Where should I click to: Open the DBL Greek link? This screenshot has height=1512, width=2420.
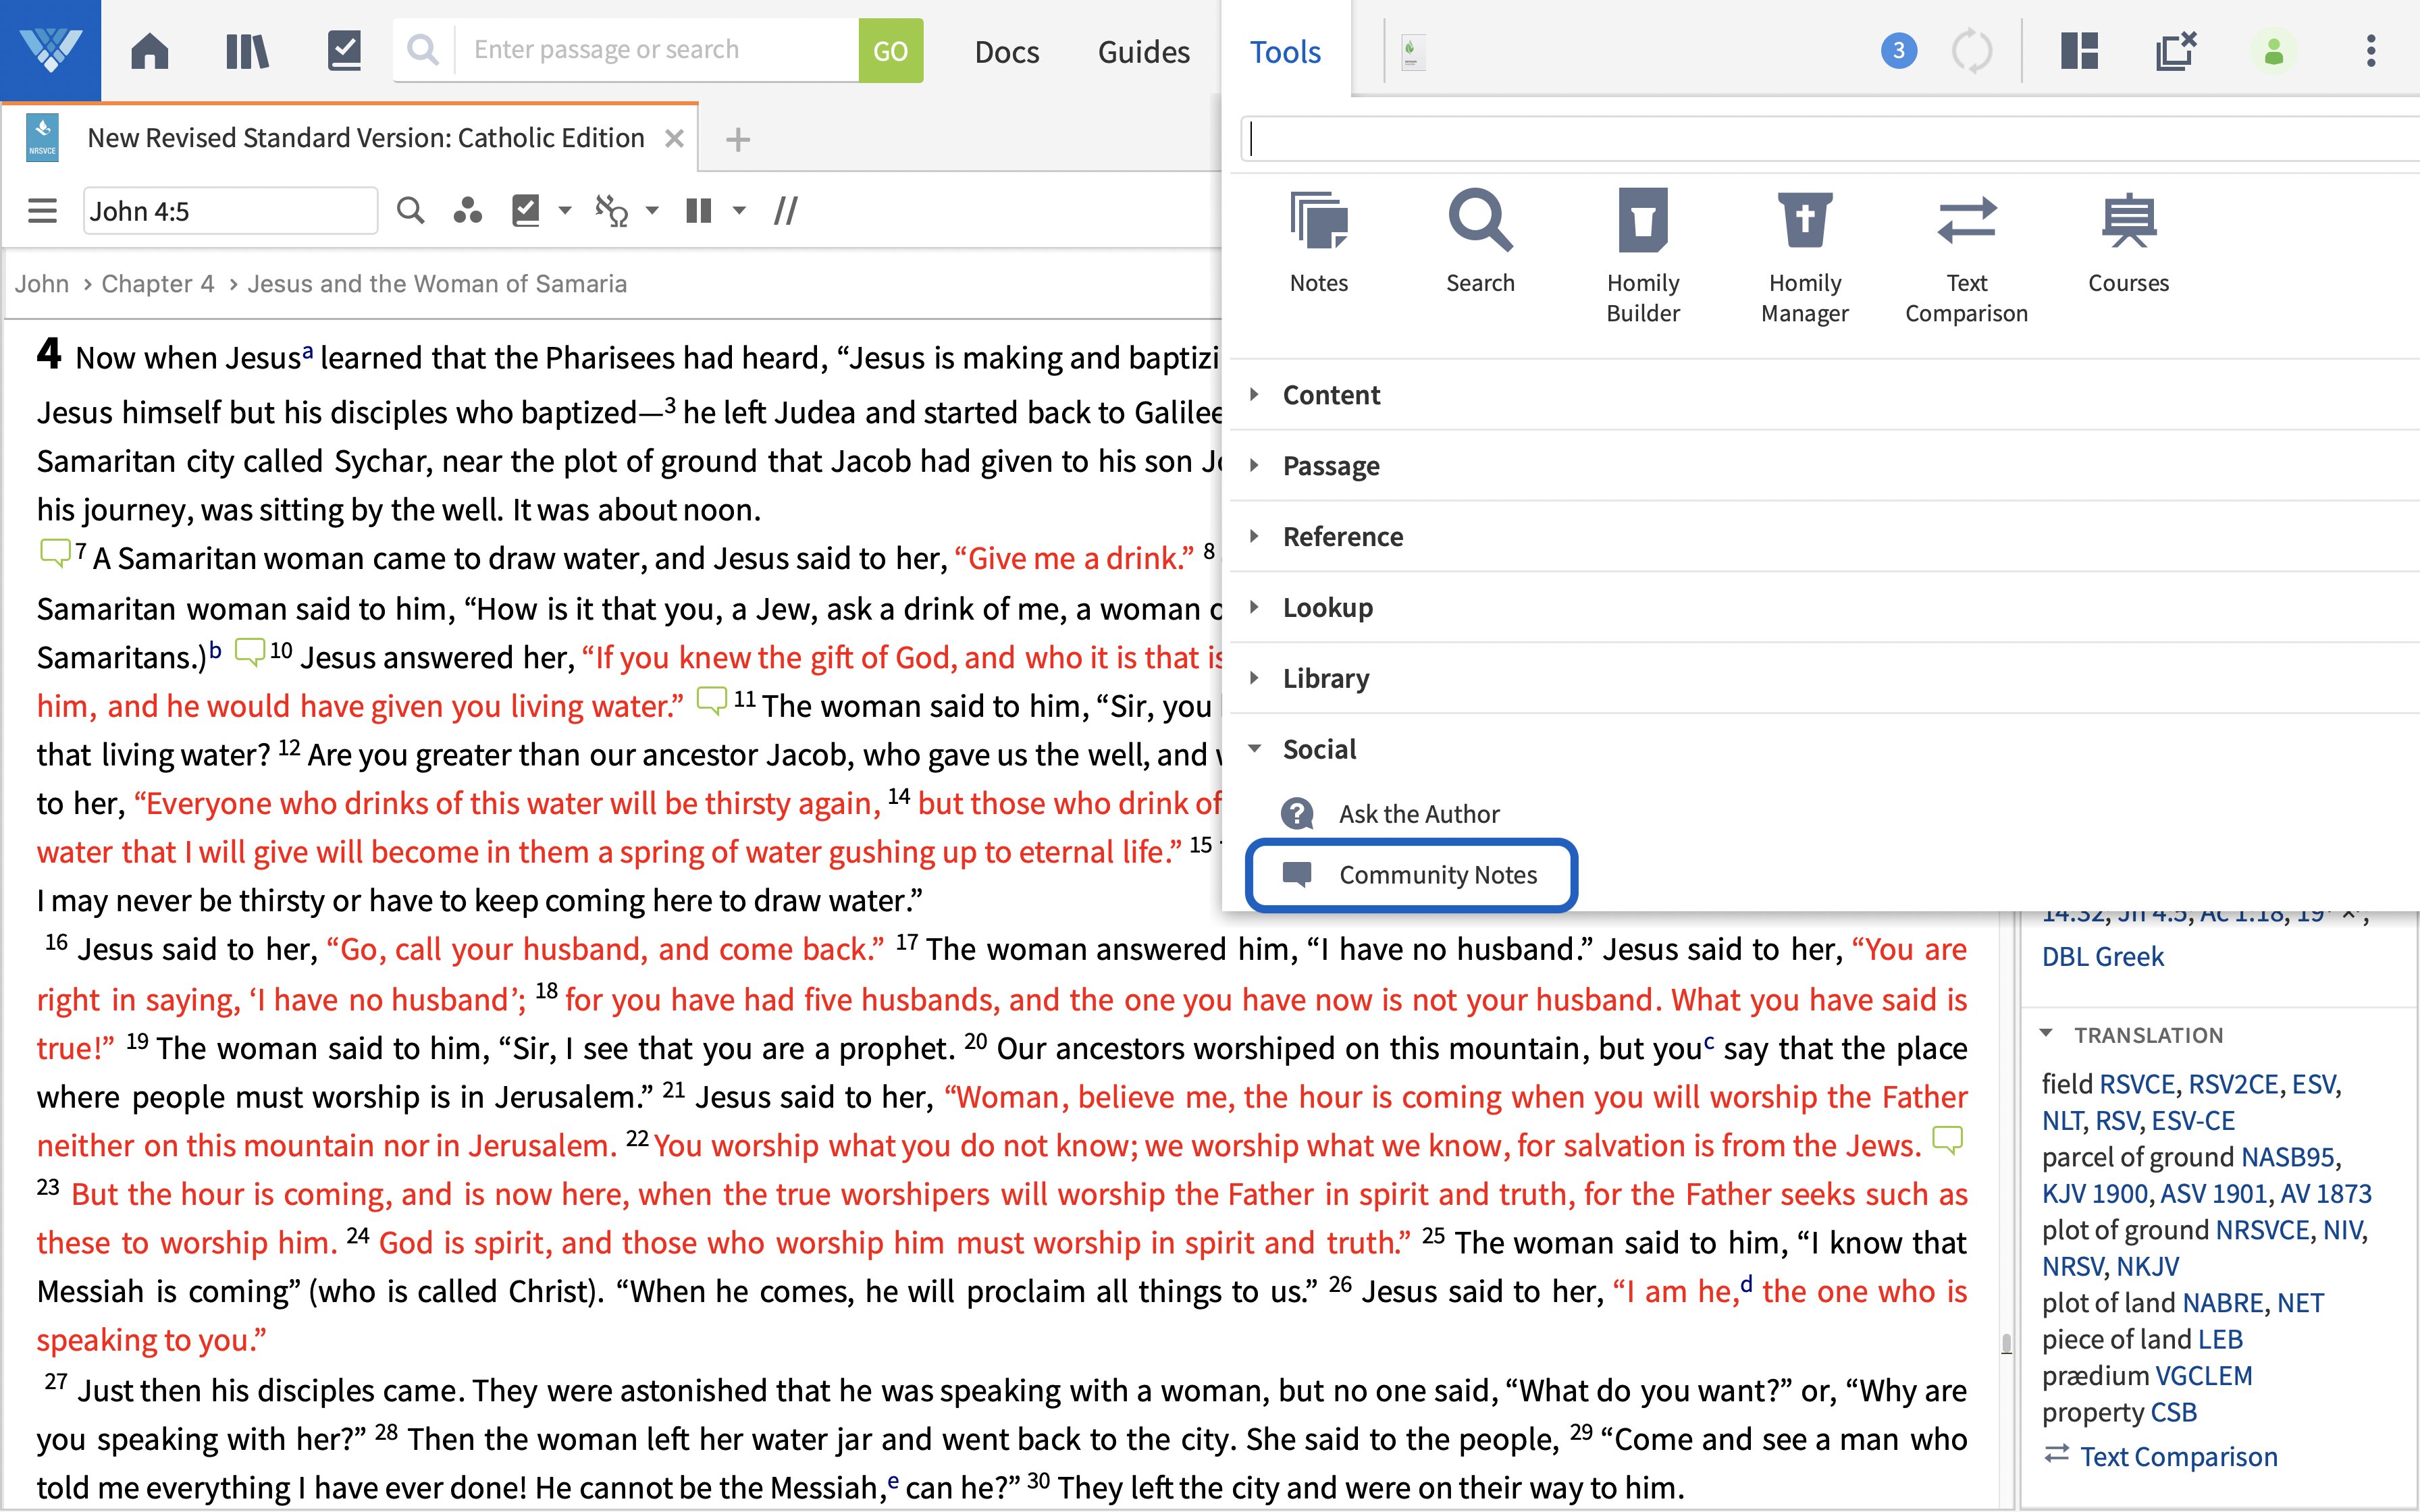click(x=2102, y=956)
